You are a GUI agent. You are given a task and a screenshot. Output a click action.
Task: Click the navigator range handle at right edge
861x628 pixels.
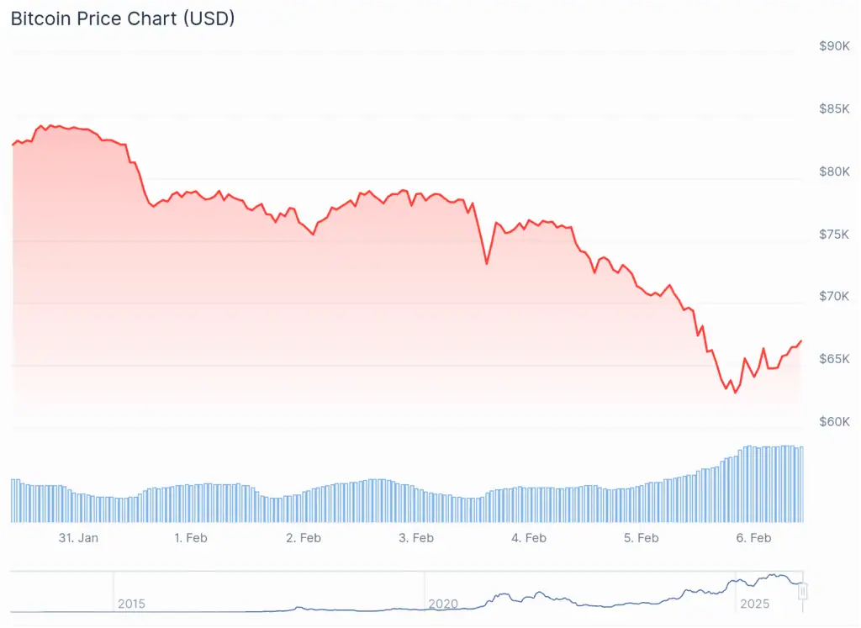tap(803, 592)
